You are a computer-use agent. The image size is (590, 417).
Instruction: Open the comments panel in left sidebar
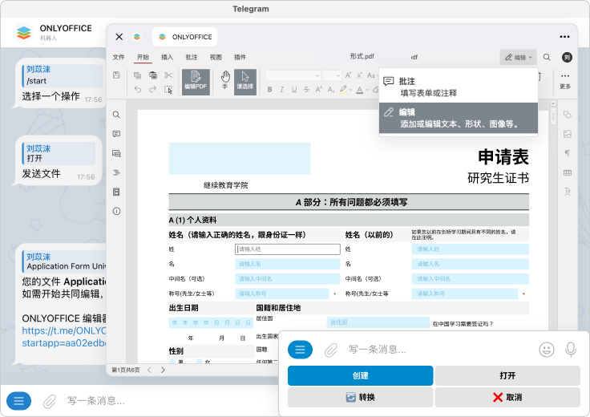pos(116,134)
